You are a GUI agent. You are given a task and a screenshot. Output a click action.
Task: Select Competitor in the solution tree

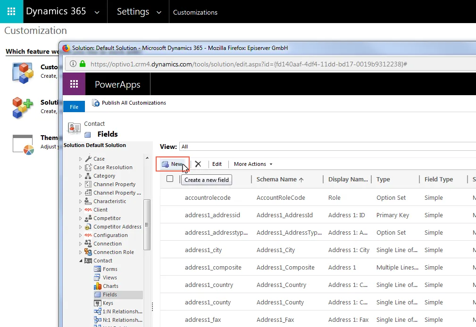(x=107, y=218)
